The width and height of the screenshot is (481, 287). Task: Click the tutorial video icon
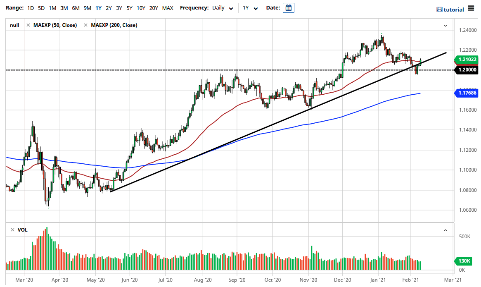click(x=439, y=10)
